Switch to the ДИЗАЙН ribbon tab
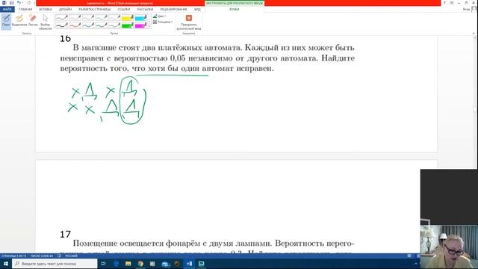The width and height of the screenshot is (478, 269). (x=65, y=10)
